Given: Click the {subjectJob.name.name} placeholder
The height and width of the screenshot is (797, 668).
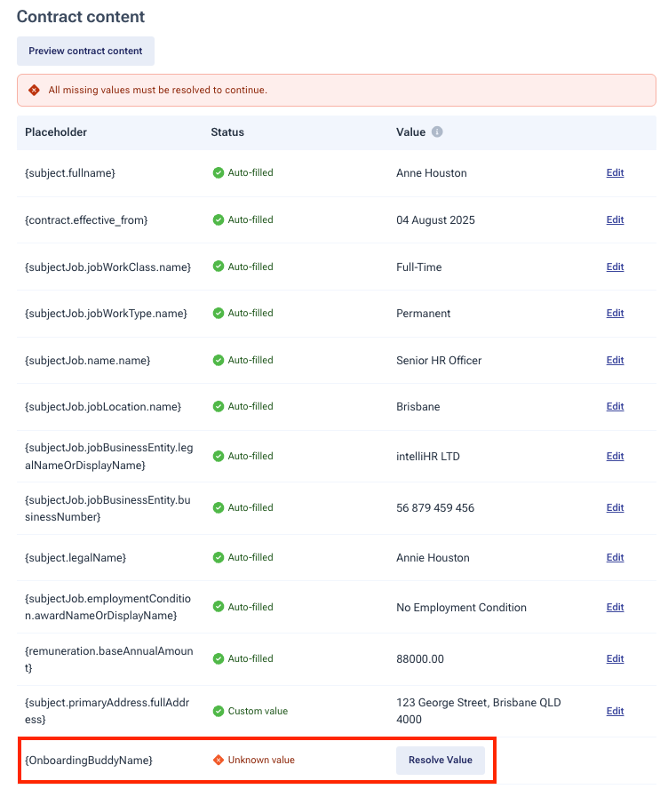Looking at the screenshot, I should (87, 361).
